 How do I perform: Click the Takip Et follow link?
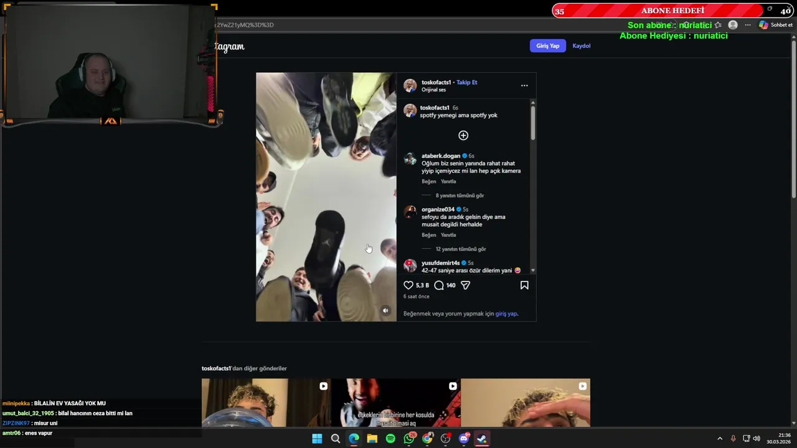click(466, 82)
